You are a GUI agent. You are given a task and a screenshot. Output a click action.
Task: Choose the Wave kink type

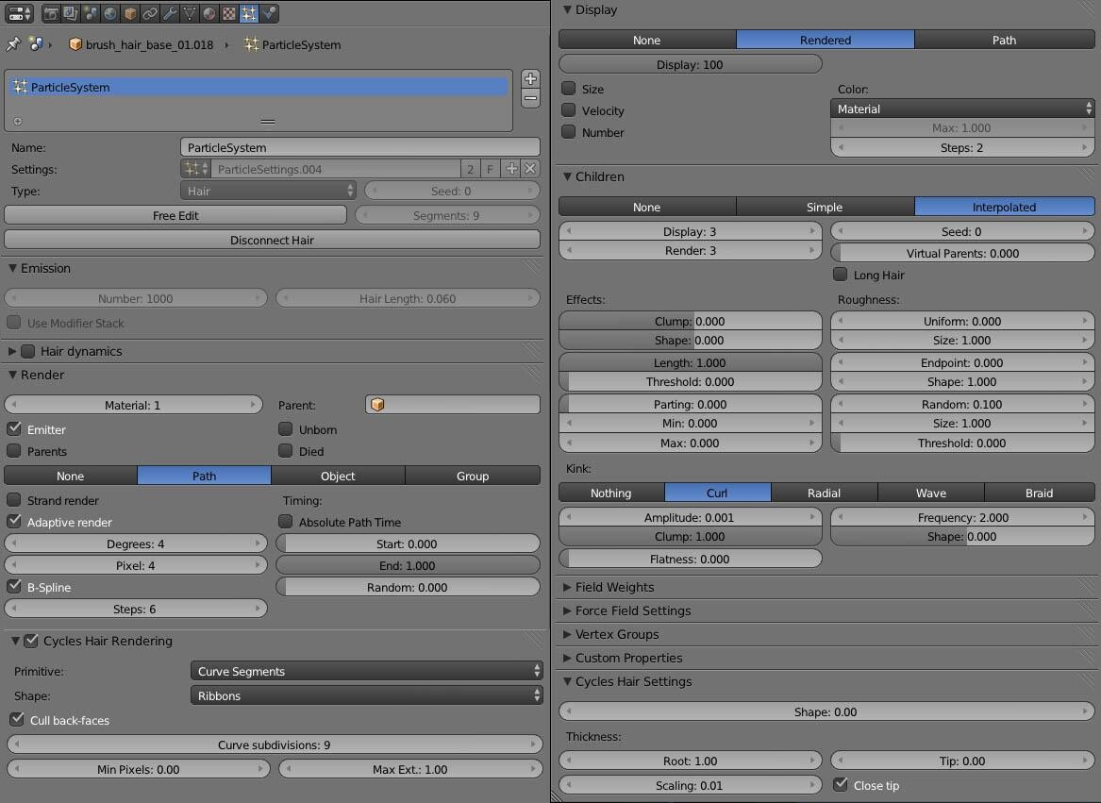tap(931, 494)
